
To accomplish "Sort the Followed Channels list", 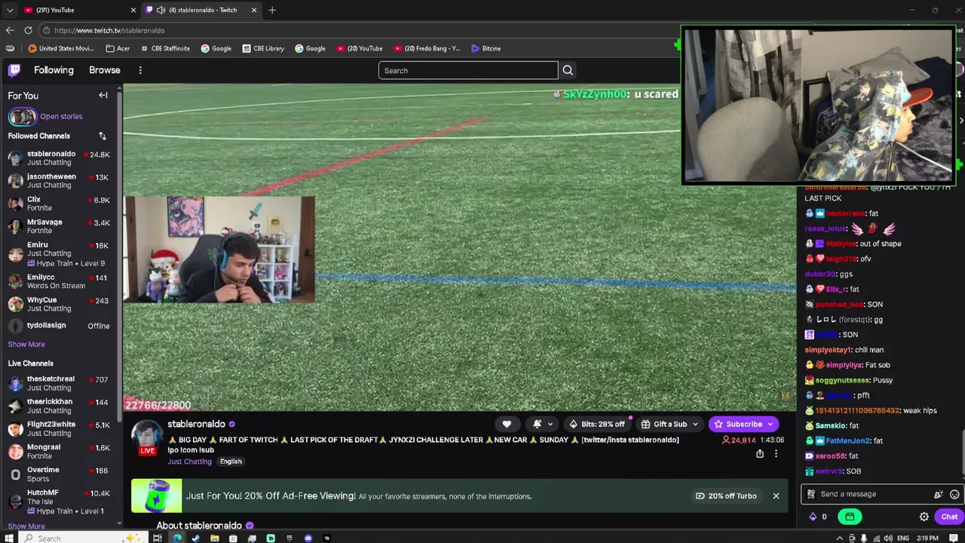I will (103, 136).
